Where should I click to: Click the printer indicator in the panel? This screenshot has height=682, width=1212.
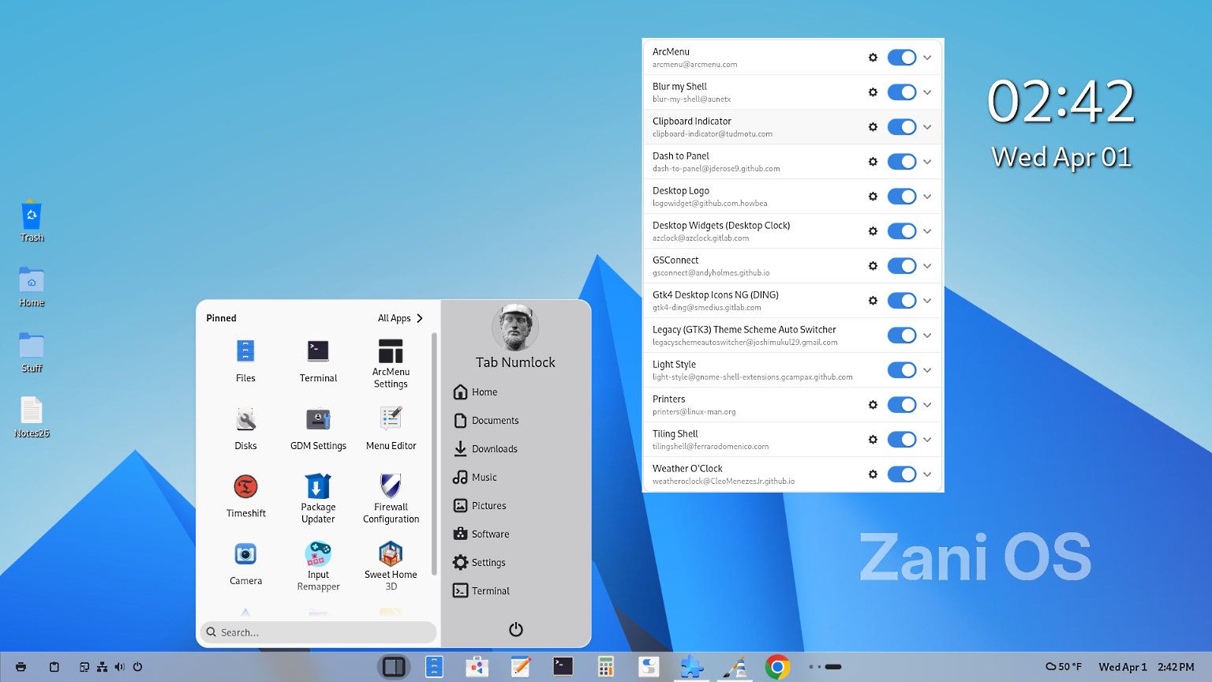pos(21,667)
